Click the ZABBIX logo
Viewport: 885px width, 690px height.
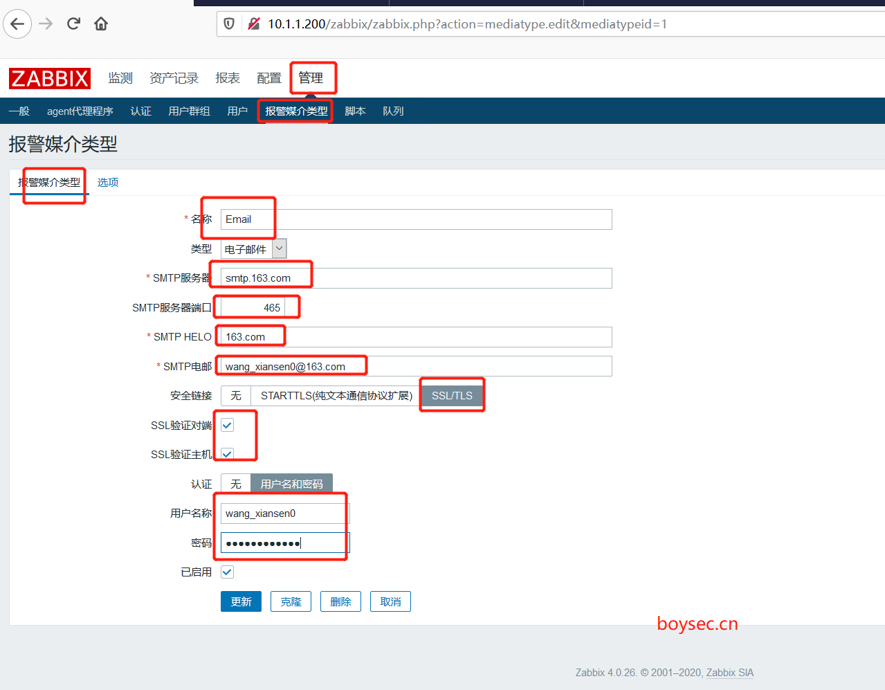50,78
